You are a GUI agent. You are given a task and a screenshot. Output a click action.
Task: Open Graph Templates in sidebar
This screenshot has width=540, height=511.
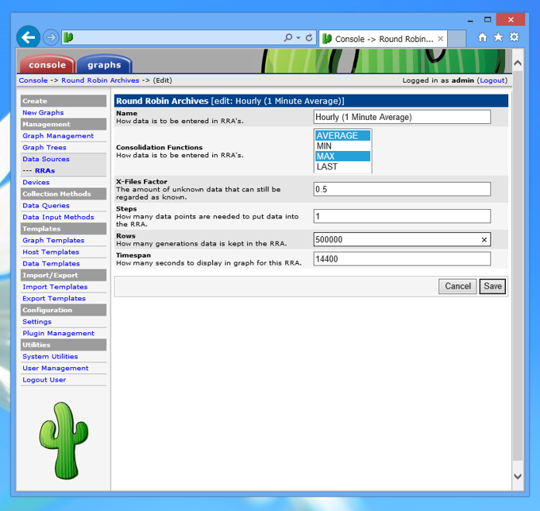coord(53,240)
